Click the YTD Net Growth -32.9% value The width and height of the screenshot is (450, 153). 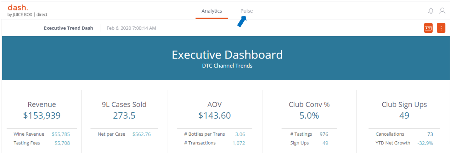coord(425,143)
